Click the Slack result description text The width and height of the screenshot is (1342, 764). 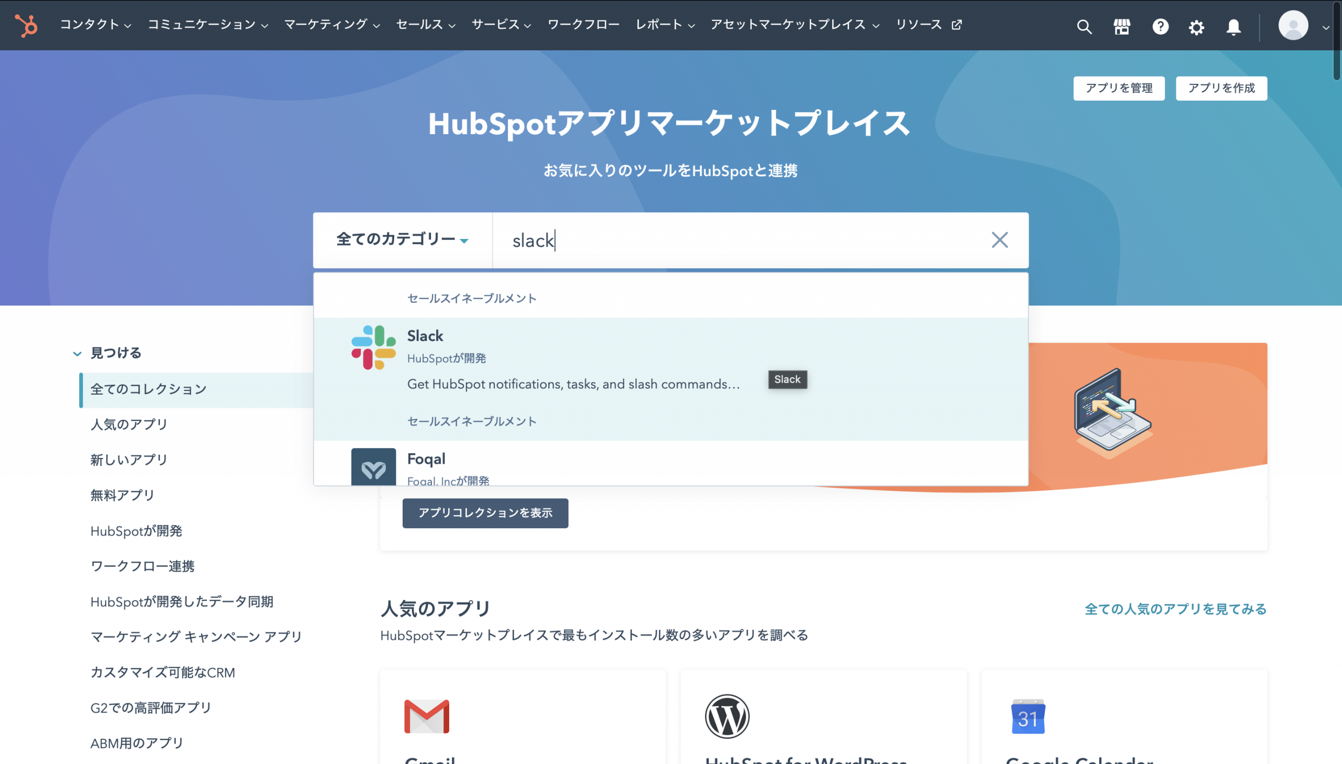(573, 384)
